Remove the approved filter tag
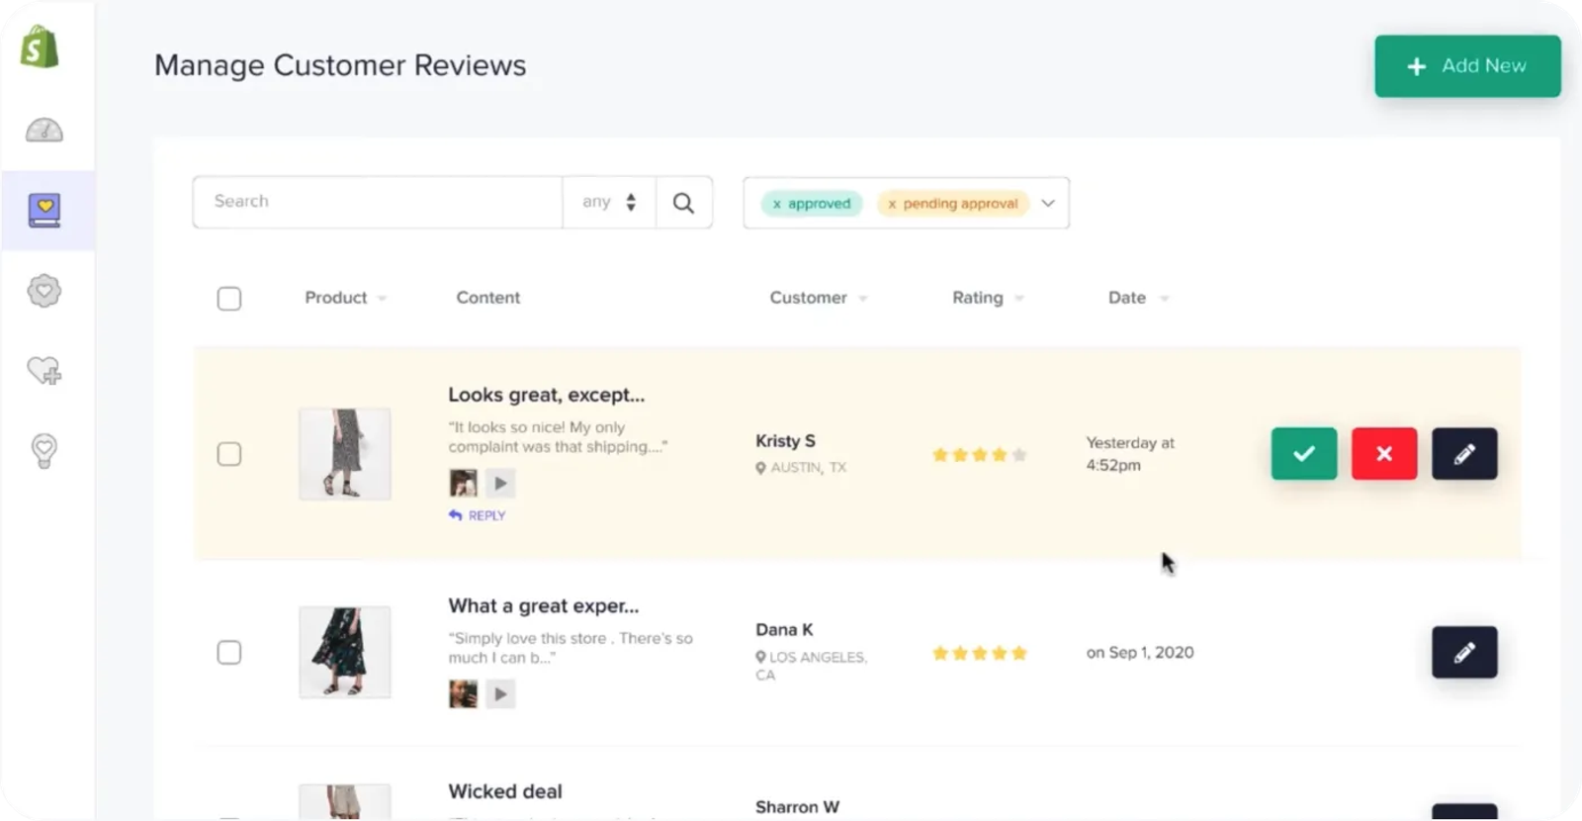 777,204
